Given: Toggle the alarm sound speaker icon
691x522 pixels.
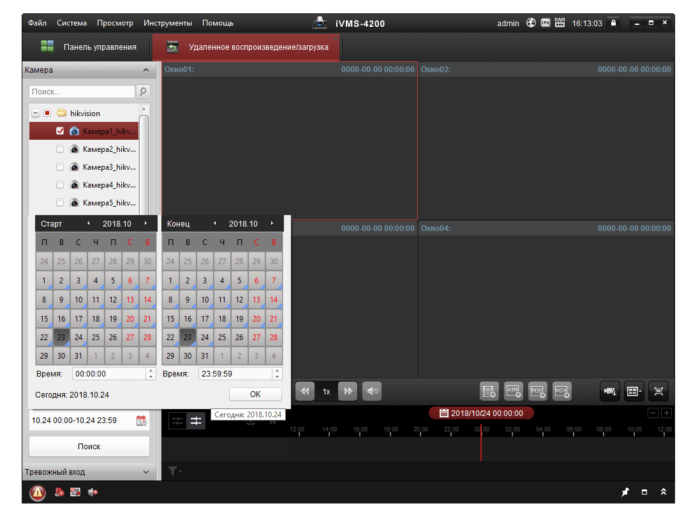Looking at the screenshot, I should (x=93, y=492).
